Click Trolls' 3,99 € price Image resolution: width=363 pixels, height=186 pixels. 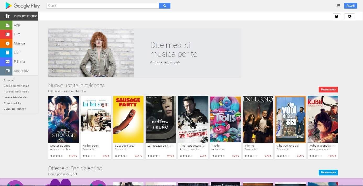click(x=236, y=156)
